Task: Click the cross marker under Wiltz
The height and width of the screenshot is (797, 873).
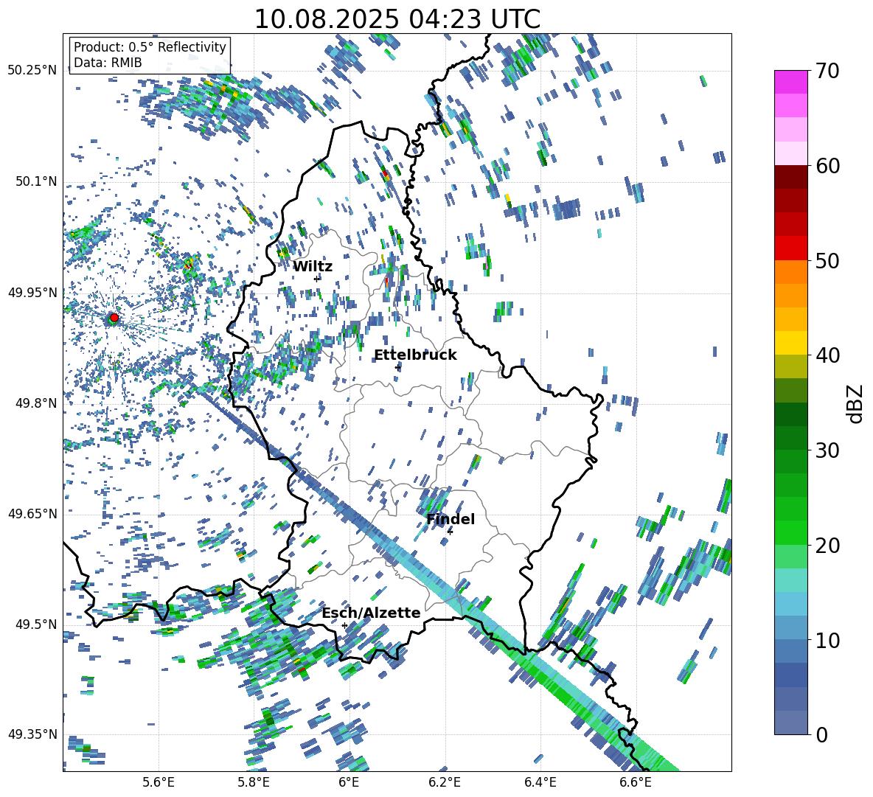Action: (317, 279)
